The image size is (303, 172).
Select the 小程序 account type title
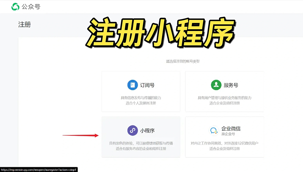(147, 131)
